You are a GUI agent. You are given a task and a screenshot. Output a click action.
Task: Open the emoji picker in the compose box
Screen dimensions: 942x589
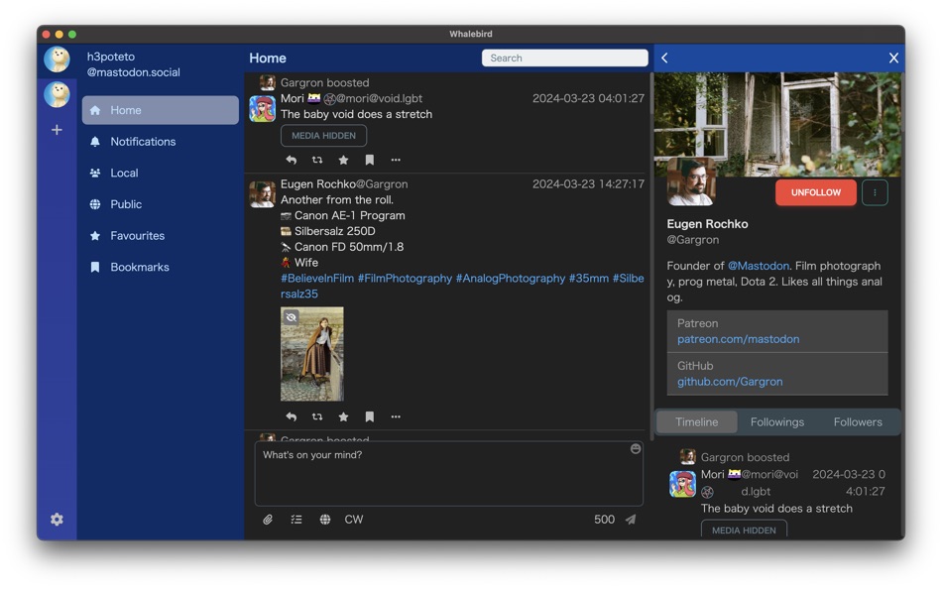pyautogui.click(x=635, y=449)
